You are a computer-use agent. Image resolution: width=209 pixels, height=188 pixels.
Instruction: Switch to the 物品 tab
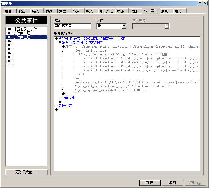point(50,11)
